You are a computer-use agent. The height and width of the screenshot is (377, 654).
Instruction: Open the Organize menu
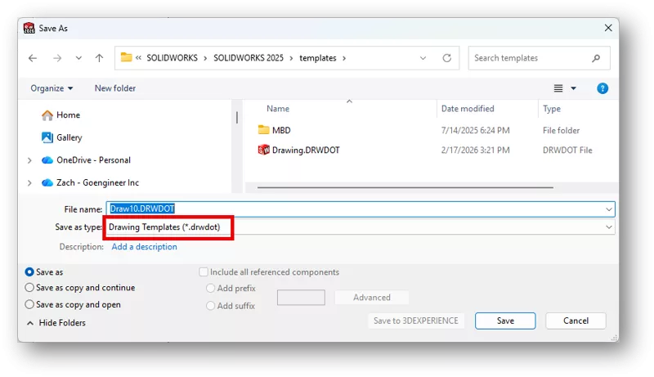coord(52,88)
